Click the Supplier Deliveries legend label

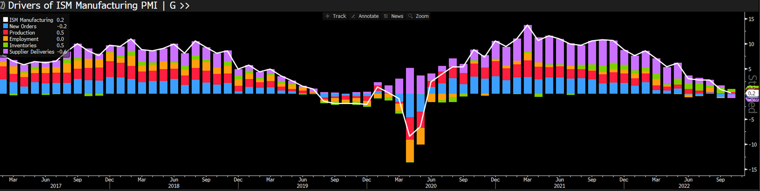click(x=32, y=52)
